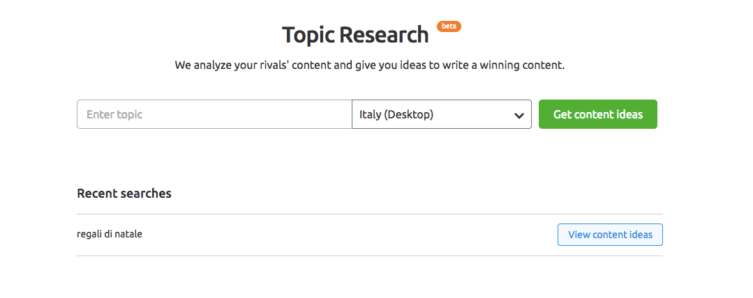Viewport: 753px width, 298px height.
Task: Click the word "analyze" in the description
Action: tap(214, 66)
